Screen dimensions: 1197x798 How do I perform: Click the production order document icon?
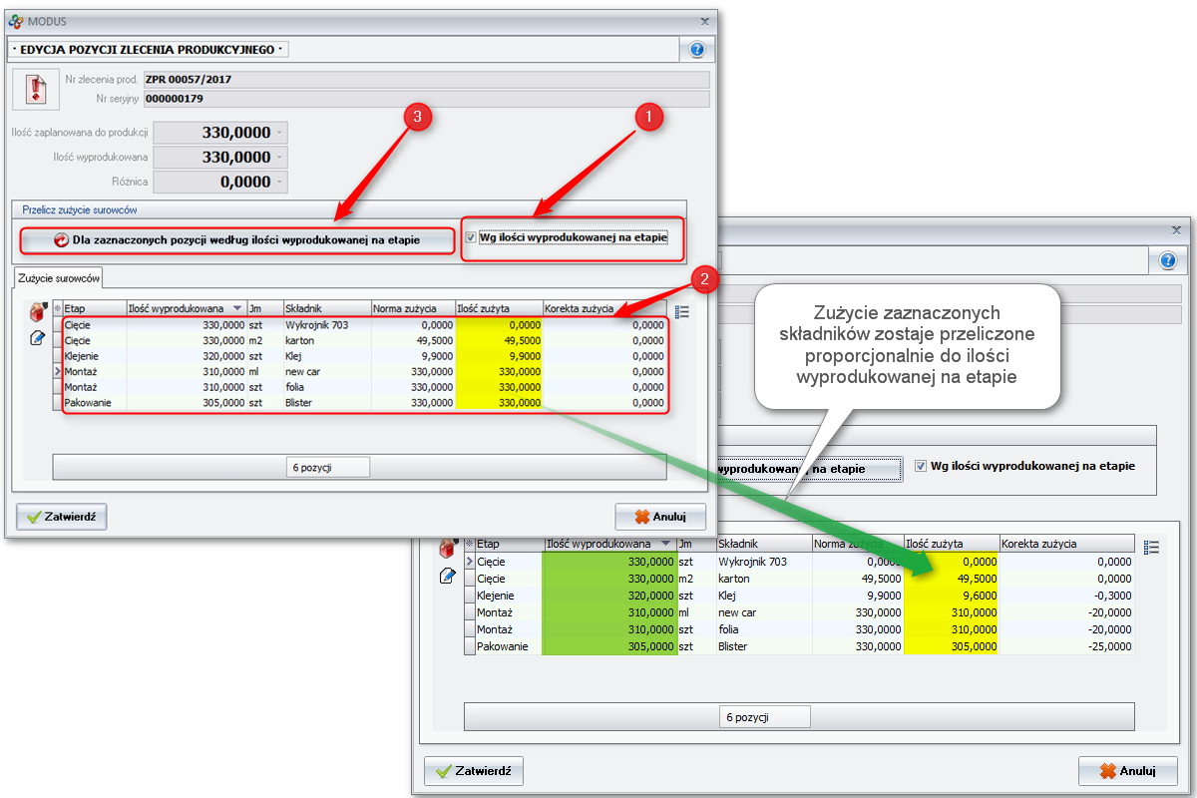(x=37, y=89)
